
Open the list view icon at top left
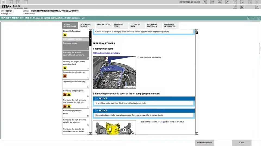point(26,2)
